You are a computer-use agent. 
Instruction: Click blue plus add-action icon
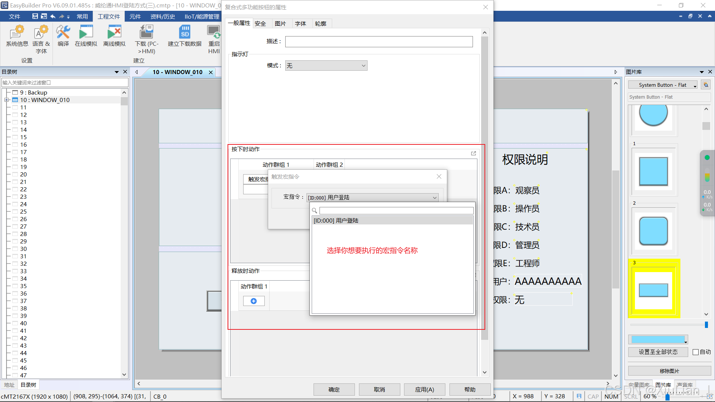pyautogui.click(x=254, y=301)
